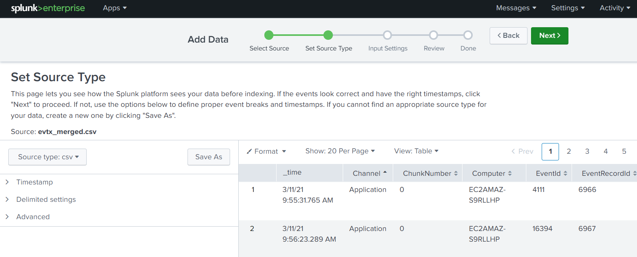The image size is (637, 257).
Task: Click EventId value 4111
Action: coord(539,190)
